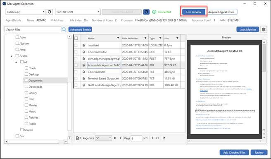
Task: Click the file icon for .localized
Action: pyautogui.click(x=83, y=46)
